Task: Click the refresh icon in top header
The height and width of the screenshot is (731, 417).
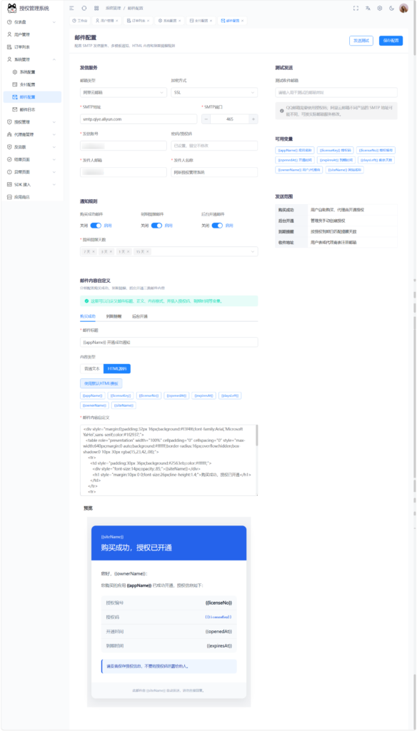Action: pyautogui.click(x=84, y=8)
